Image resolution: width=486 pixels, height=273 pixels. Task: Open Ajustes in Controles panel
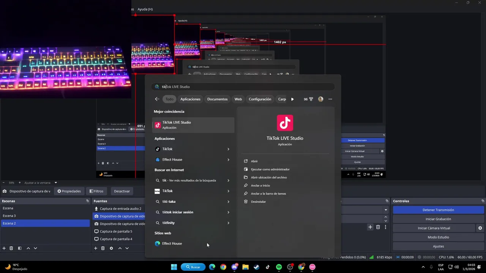(438, 246)
